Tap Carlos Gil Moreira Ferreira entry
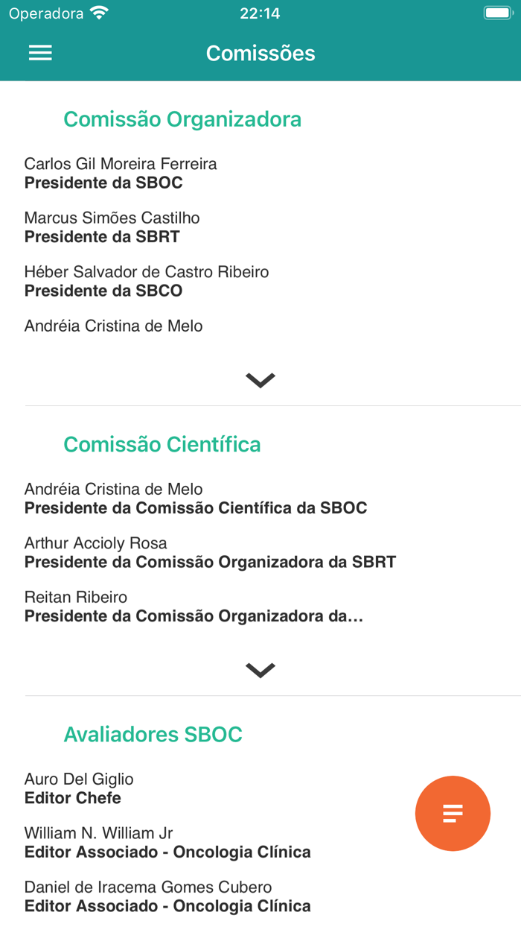The height and width of the screenshot is (927, 521). (x=120, y=163)
